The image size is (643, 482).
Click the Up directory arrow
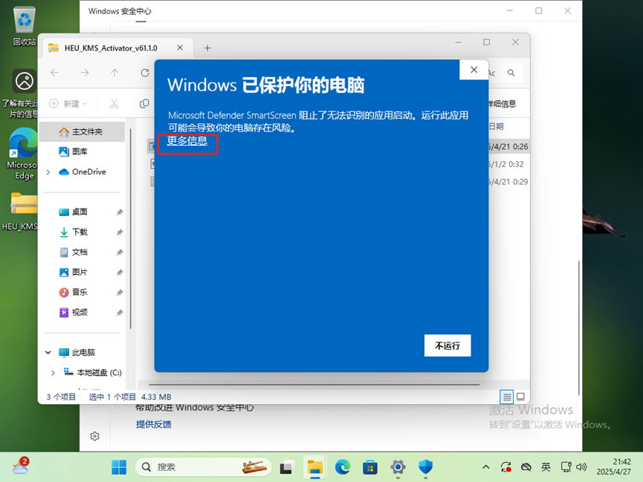click(x=114, y=73)
